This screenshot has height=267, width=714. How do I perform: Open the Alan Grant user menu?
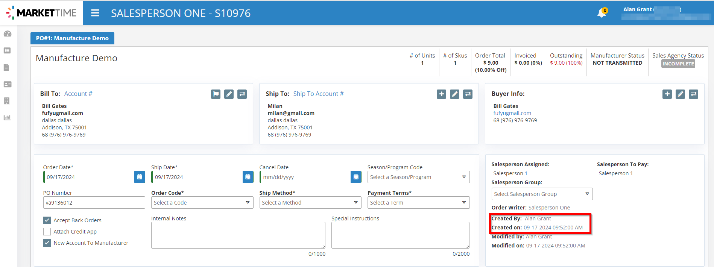pyautogui.click(x=652, y=10)
